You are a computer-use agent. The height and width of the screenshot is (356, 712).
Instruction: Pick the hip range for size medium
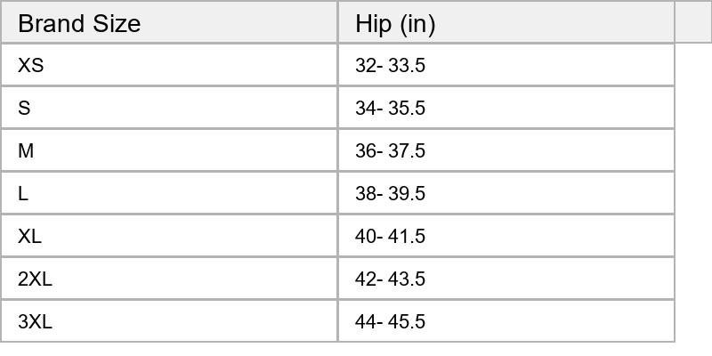coord(390,151)
